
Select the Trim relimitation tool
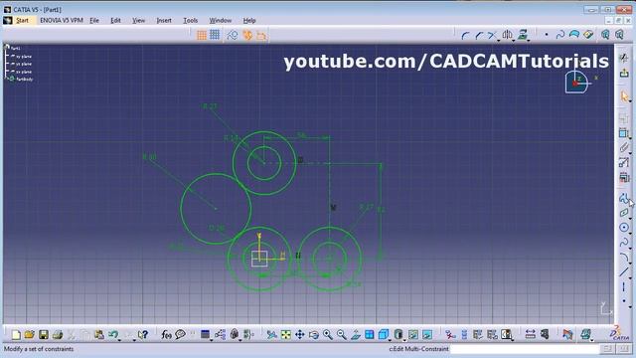492,36
